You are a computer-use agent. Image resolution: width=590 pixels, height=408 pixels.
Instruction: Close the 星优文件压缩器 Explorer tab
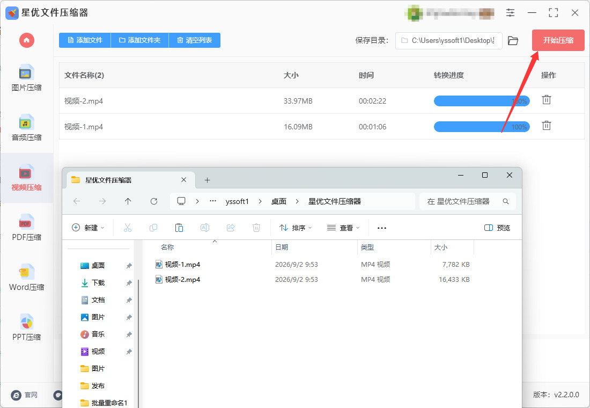click(x=183, y=180)
